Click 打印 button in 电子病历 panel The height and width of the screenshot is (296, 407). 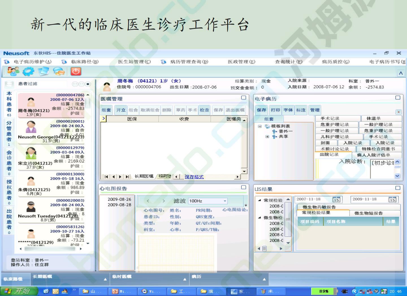point(275,110)
